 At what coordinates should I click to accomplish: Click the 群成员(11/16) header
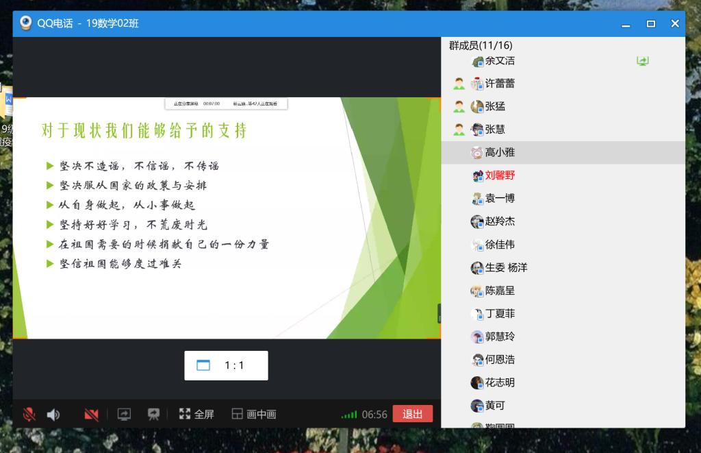click(x=481, y=45)
